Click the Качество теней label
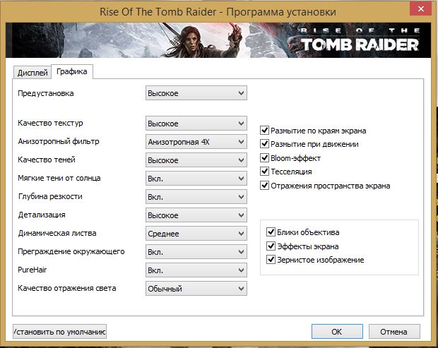Screen dimensions: 438x348 coord(47,160)
